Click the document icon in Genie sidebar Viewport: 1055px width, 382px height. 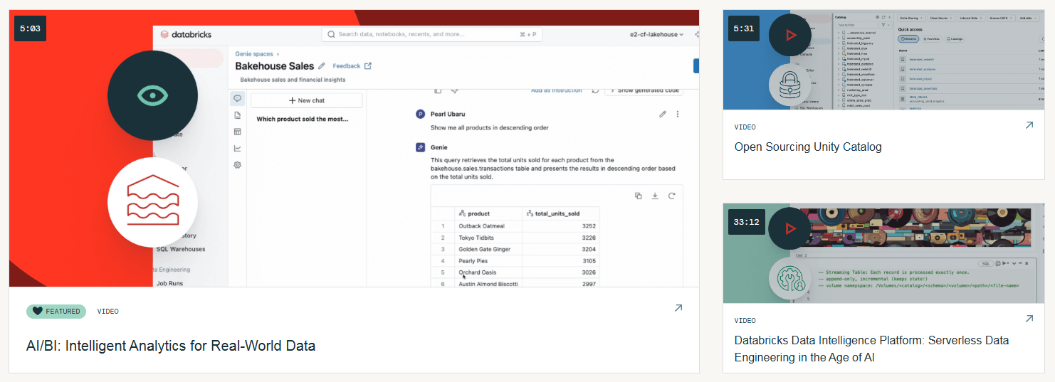pos(237,115)
